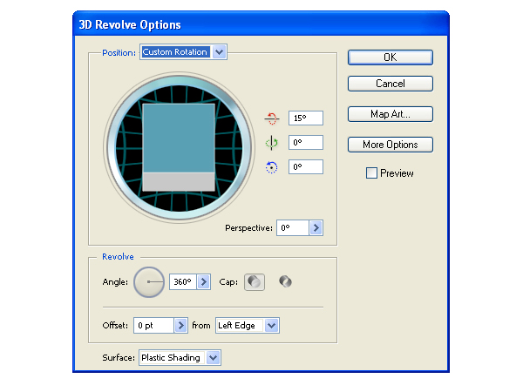The height and width of the screenshot is (392, 523).
Task: Show More Options
Action: [391, 145]
